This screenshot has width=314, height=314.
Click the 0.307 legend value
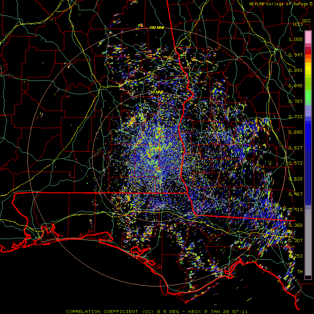296,241
